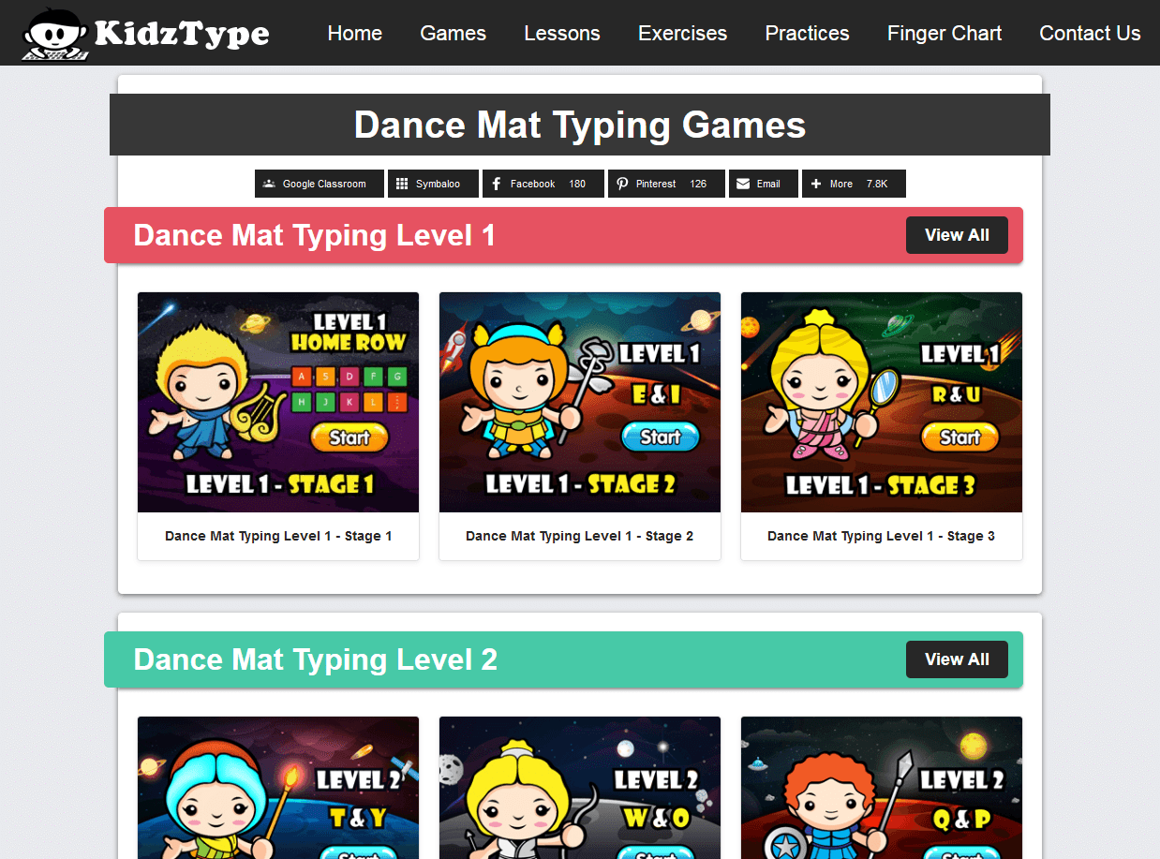Click the Dance Mat Typing Level 2 heading

[316, 659]
